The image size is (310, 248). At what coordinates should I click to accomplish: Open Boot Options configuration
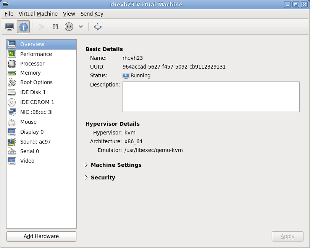36,82
